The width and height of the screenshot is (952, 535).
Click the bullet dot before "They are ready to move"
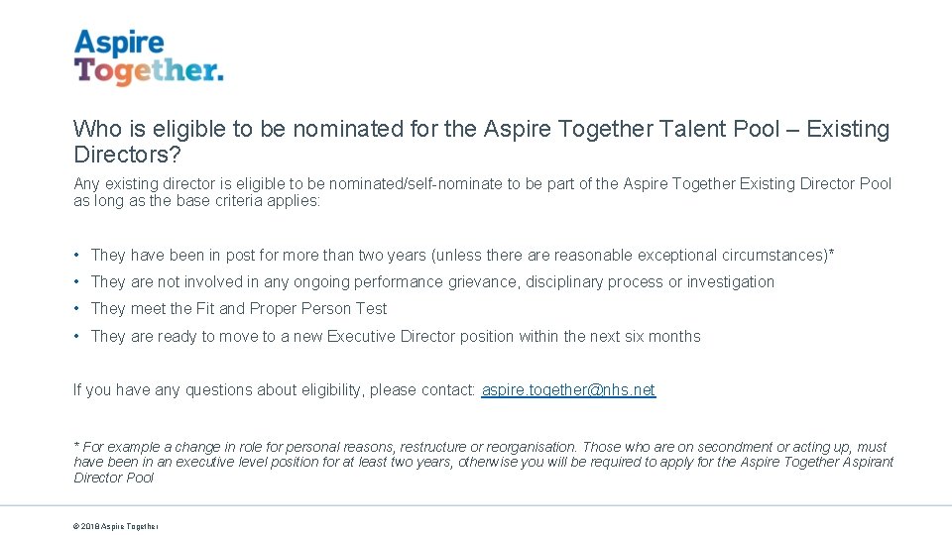click(x=77, y=337)
